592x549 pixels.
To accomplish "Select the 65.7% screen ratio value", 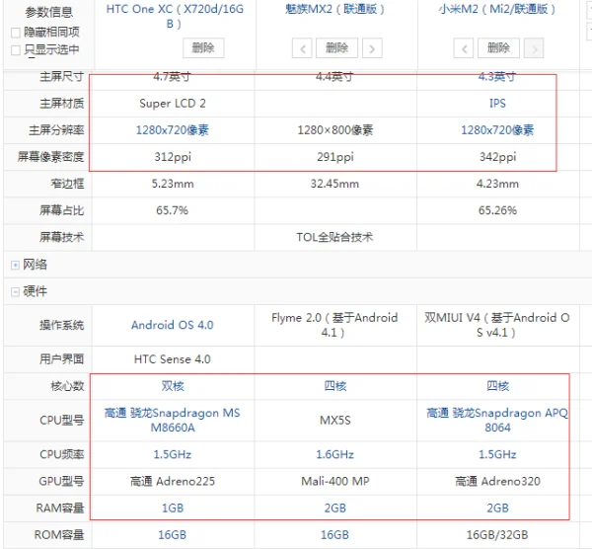I will tap(172, 210).
